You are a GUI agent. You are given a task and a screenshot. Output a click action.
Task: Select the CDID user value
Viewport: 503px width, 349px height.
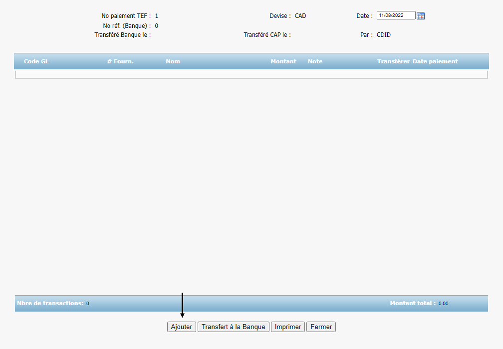click(384, 35)
